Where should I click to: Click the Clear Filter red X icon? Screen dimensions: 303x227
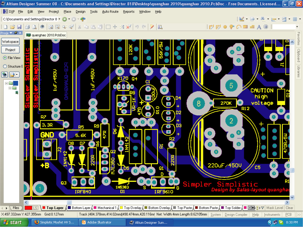point(129,27)
